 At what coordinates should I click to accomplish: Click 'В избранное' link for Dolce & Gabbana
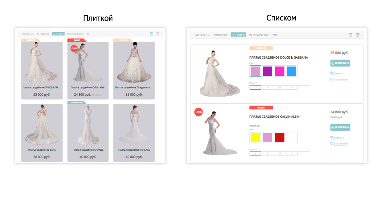(x=340, y=80)
